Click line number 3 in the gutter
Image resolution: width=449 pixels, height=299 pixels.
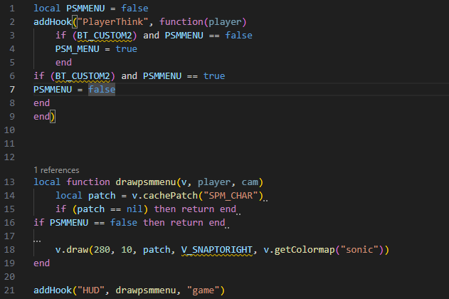tap(12, 36)
